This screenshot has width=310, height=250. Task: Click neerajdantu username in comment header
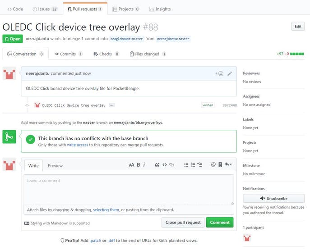[37, 73]
